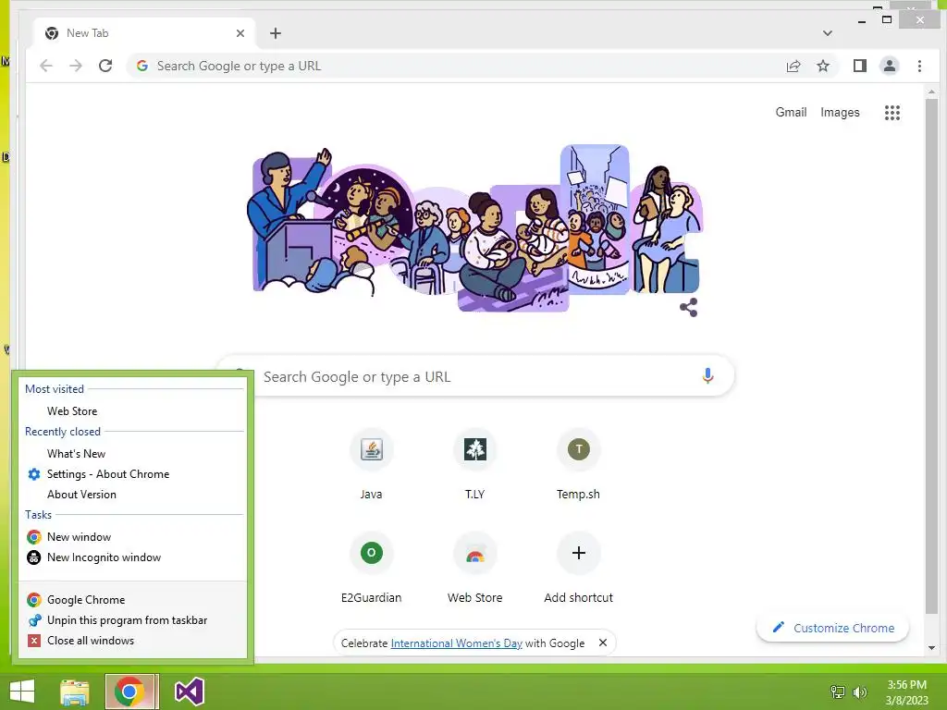Launch Google Chrome from jump list
The image size is (947, 710).
(x=133, y=599)
